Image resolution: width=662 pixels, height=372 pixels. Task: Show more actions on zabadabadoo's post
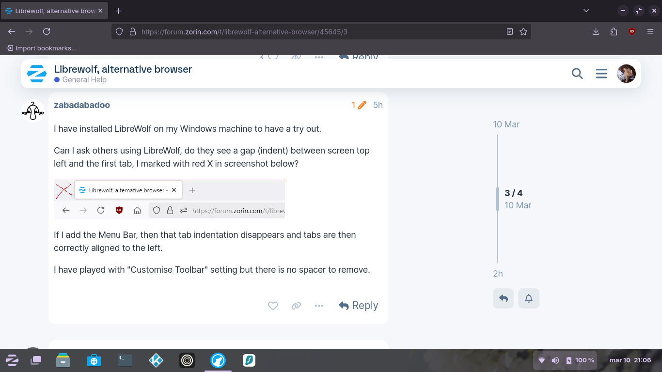319,306
